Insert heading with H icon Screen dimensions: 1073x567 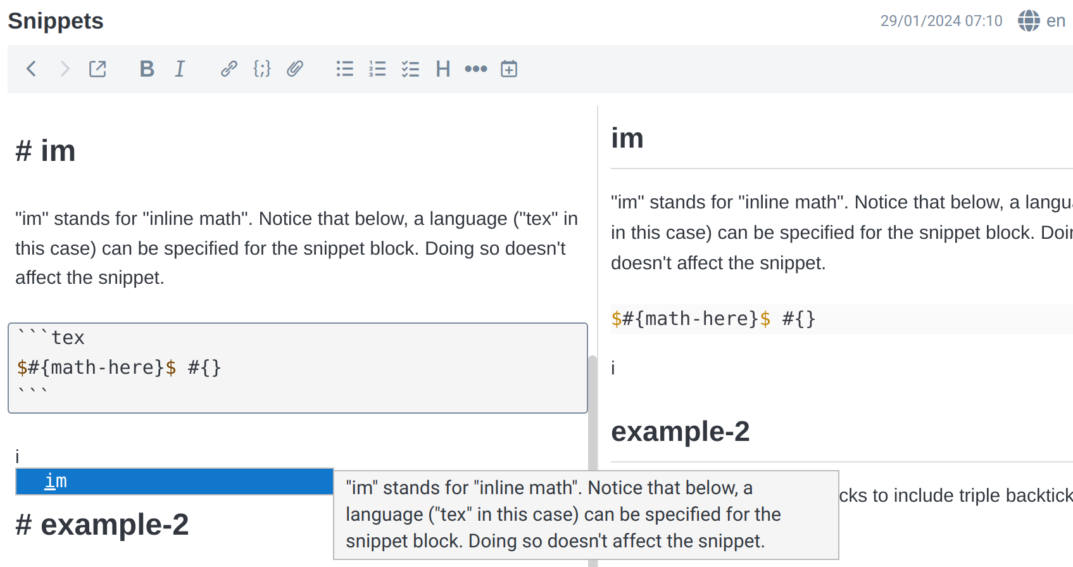coord(443,68)
